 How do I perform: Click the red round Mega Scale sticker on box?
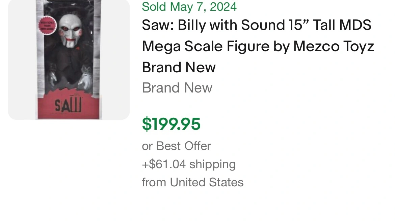(47, 26)
